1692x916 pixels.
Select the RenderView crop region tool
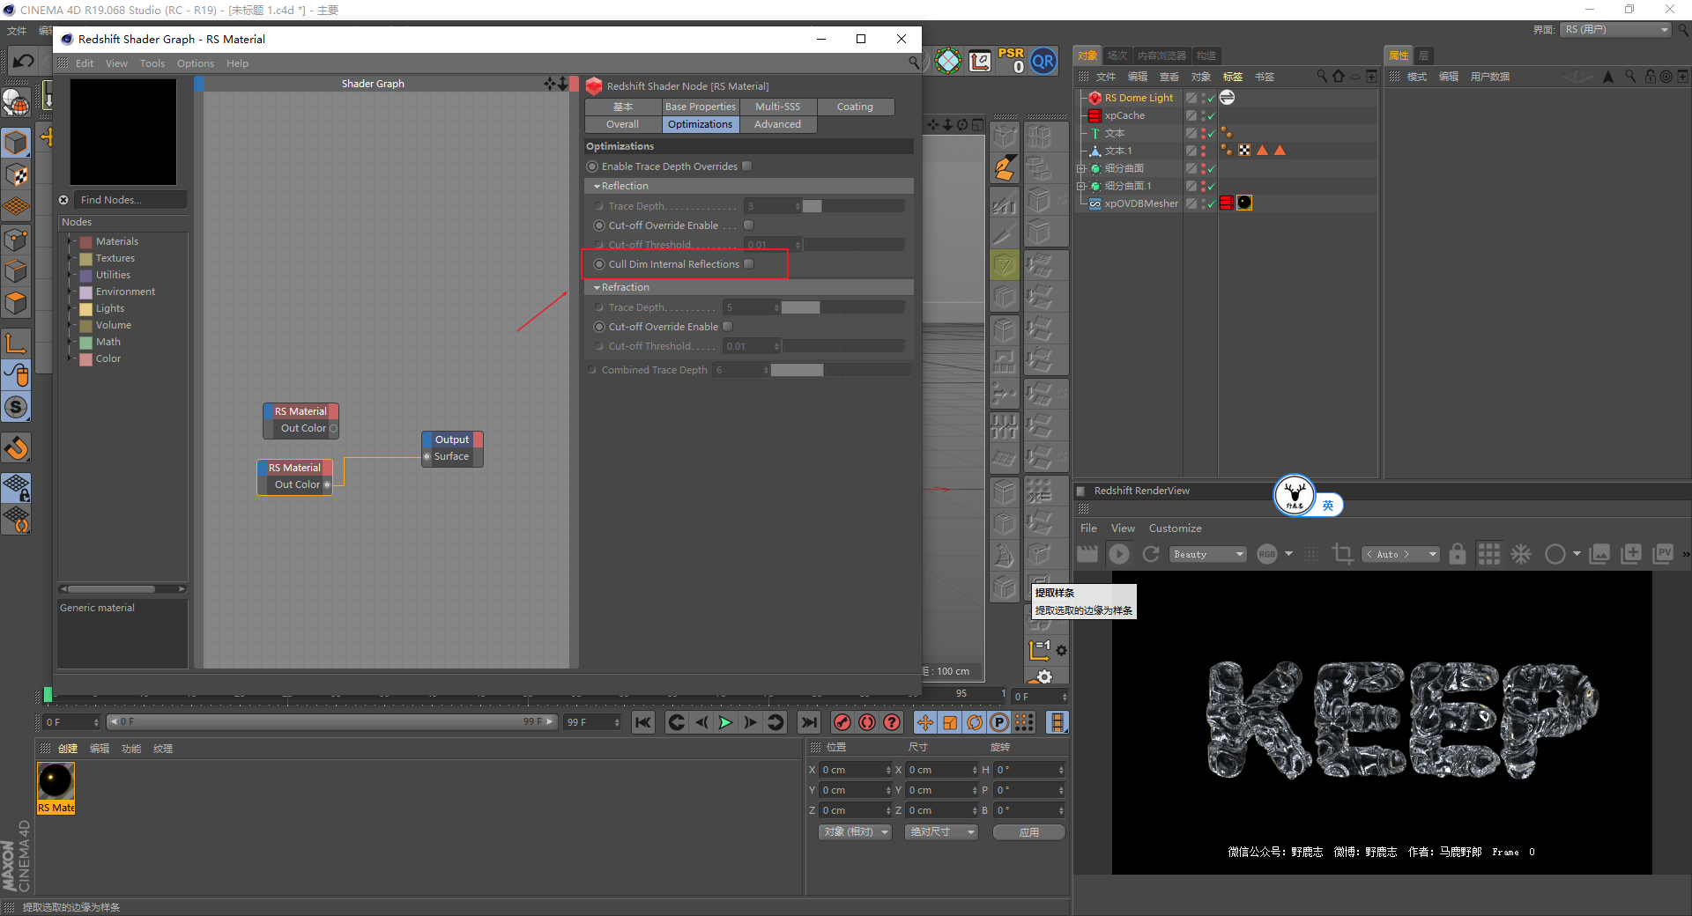pyautogui.click(x=1342, y=554)
